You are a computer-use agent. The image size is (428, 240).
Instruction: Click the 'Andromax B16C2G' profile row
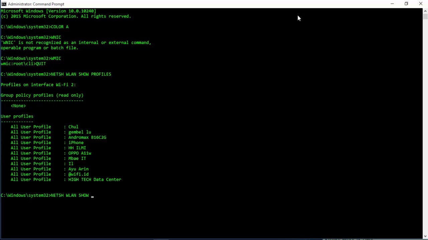click(x=59, y=137)
